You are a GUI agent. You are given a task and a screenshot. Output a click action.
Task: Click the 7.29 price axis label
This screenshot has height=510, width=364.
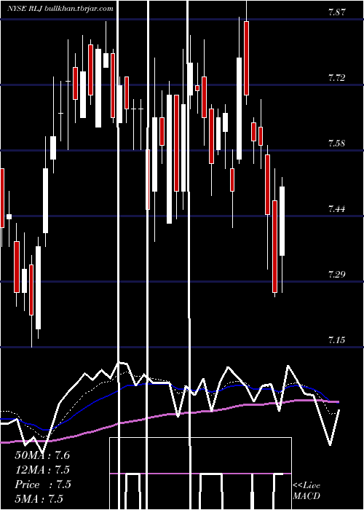point(336,274)
